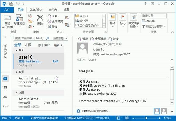Collapse the Last Week (上周) group
Image resolution: width=176 pixels, height=121 pixels.
16,93
